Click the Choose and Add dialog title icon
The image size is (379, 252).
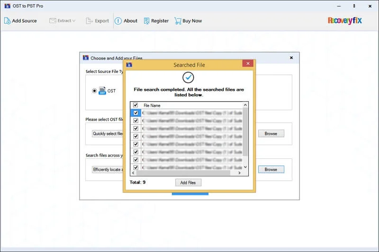[86, 58]
